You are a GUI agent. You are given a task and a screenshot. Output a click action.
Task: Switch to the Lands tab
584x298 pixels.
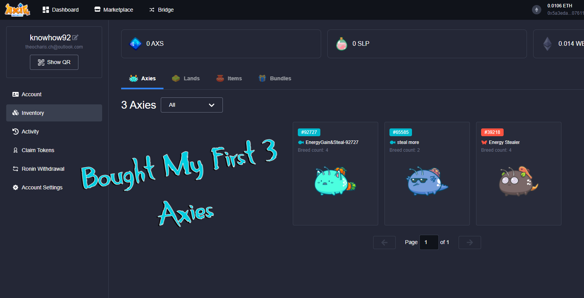[x=186, y=78]
